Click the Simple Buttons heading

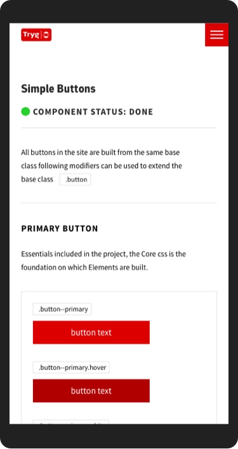(x=58, y=89)
